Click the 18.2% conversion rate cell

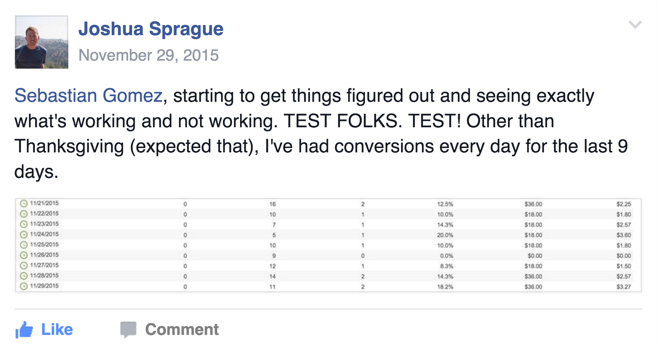[x=445, y=287]
